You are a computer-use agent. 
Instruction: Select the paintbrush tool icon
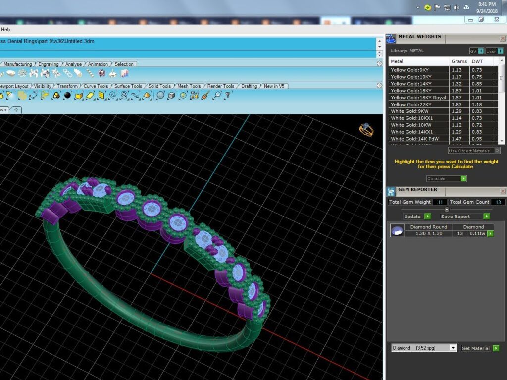coord(205,95)
